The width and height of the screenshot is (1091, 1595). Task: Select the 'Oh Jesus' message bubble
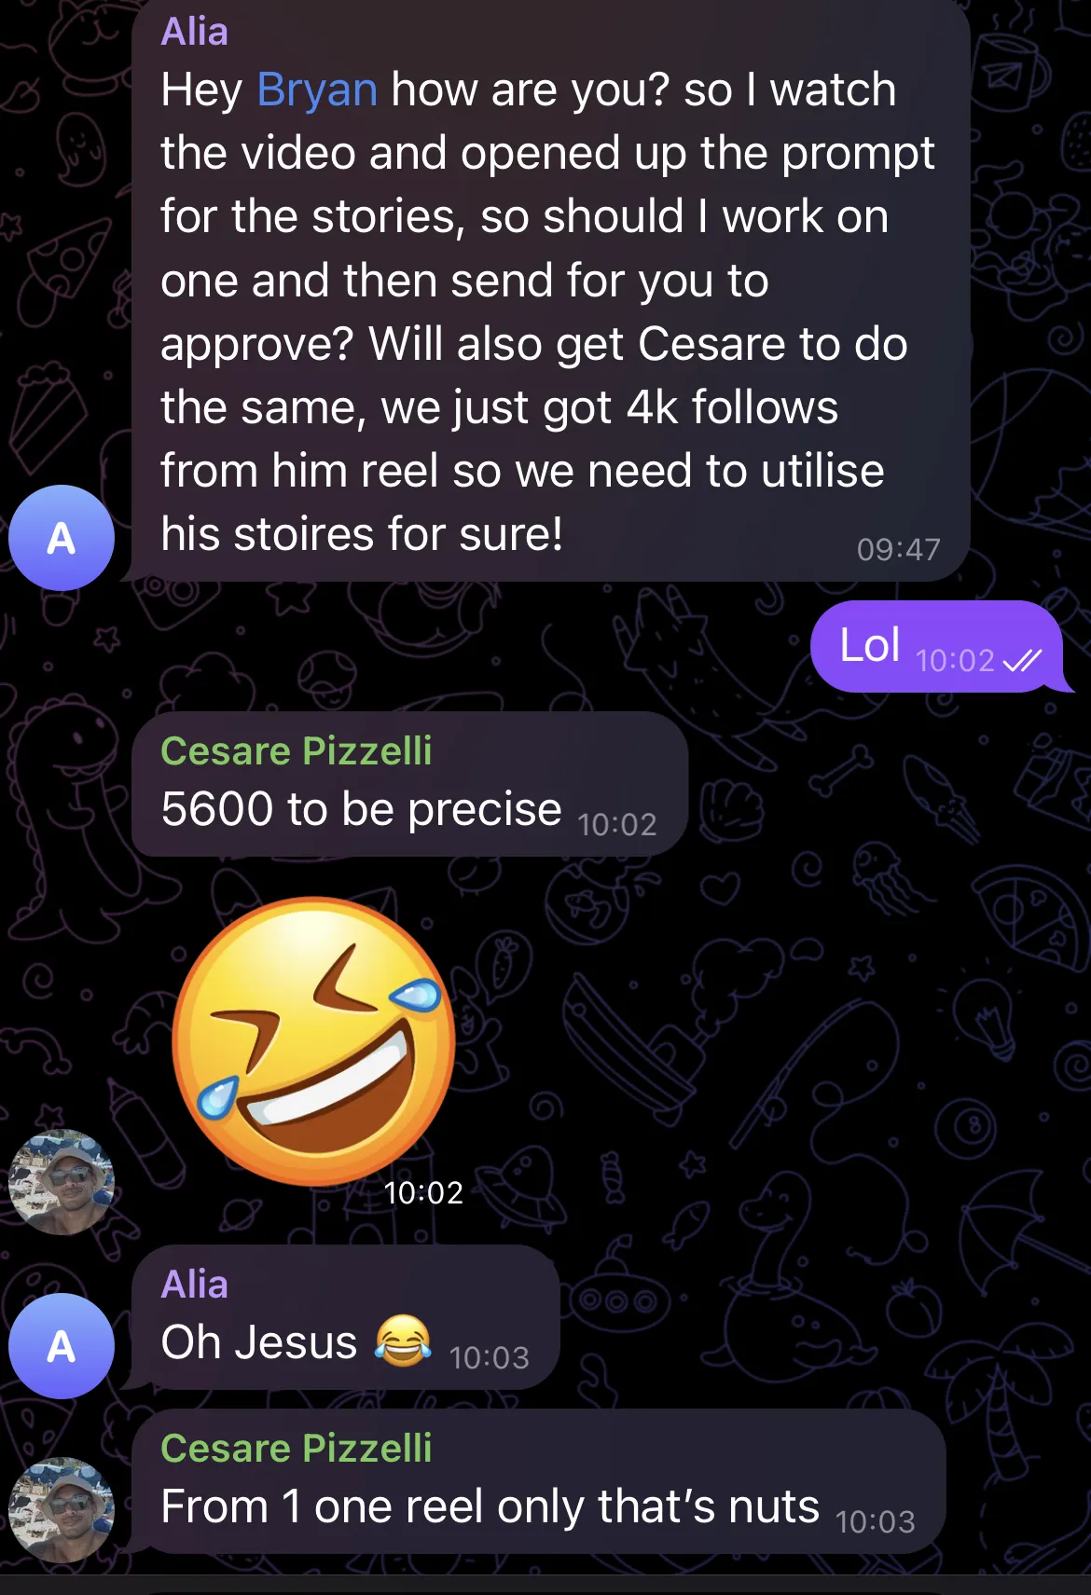coord(345,1317)
